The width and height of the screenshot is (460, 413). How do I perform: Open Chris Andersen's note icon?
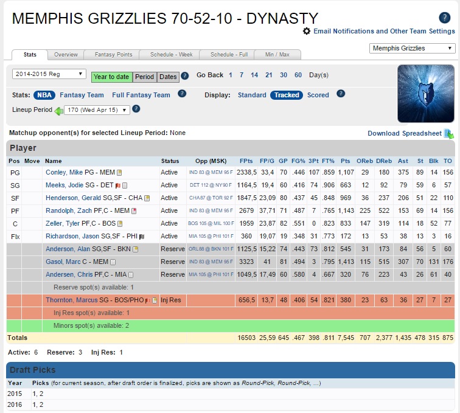click(x=131, y=275)
